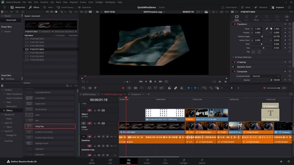Expand the Titles toolbox category
This screenshot has height=165, width=294.
tap(4, 102)
